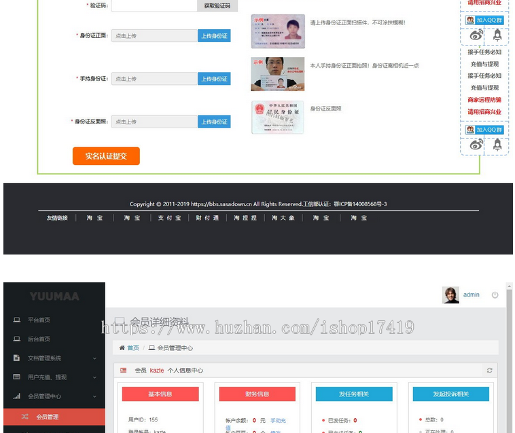This screenshot has height=433, width=515.
Task: Click the document icon beside 文档管理系统
Action: (x=16, y=358)
